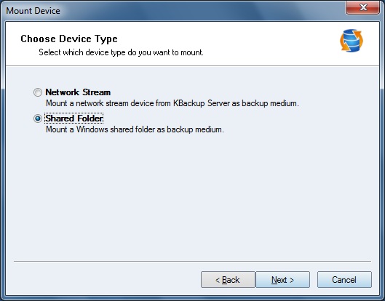The width and height of the screenshot is (385, 301).
Task: Click empty panel space below Shared Folder
Action: point(192,196)
